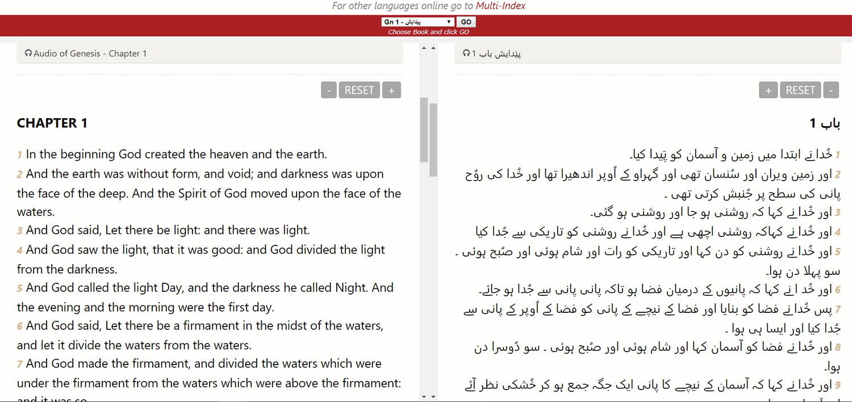This screenshot has width=852, height=402.
Task: Click English verse number 3
Action: [x=19, y=231]
